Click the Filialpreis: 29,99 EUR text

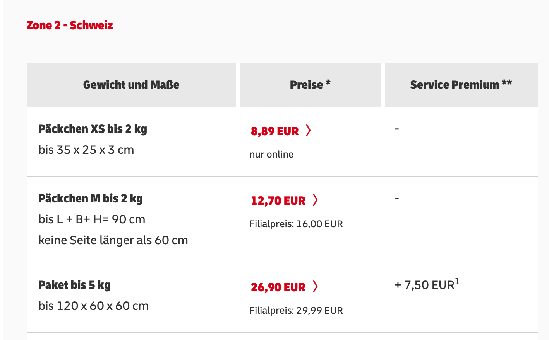click(296, 311)
